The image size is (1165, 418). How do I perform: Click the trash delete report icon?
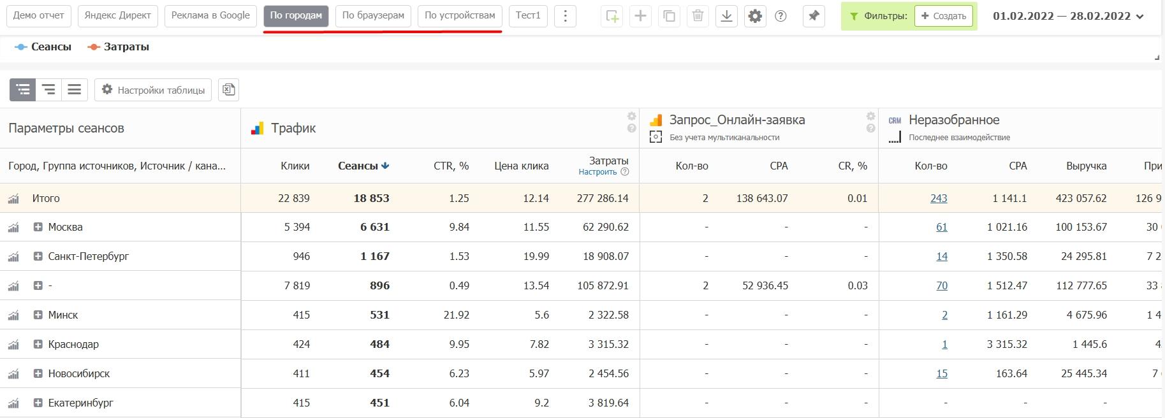point(698,16)
